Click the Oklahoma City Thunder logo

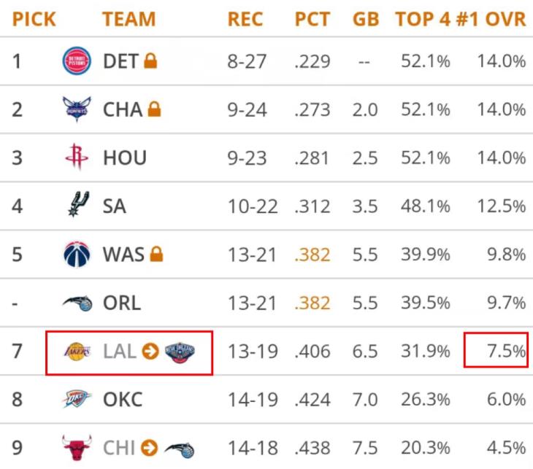point(77,399)
